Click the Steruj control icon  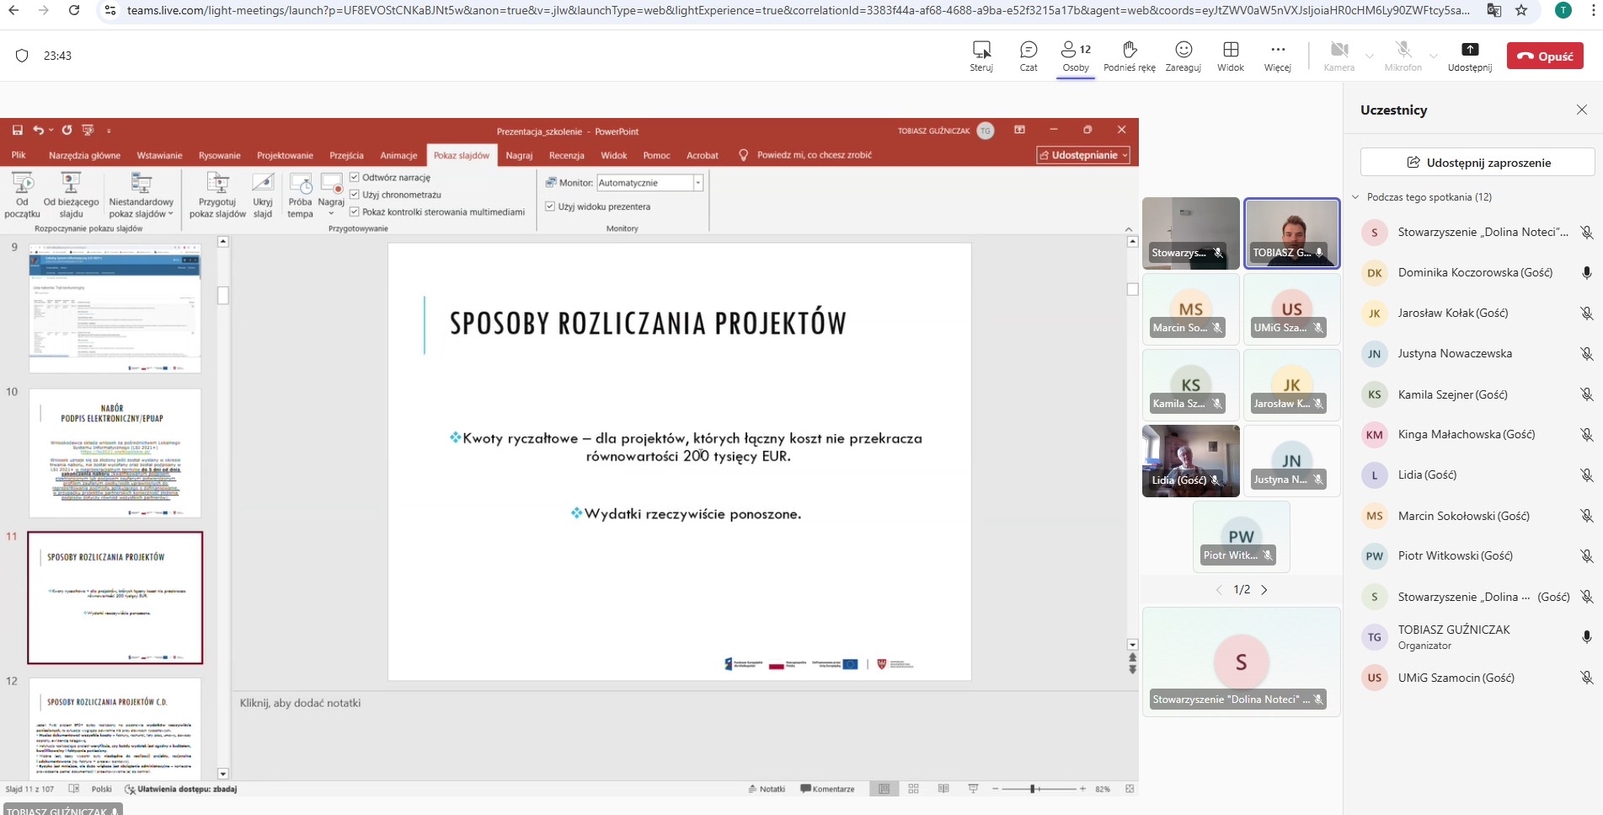981,51
